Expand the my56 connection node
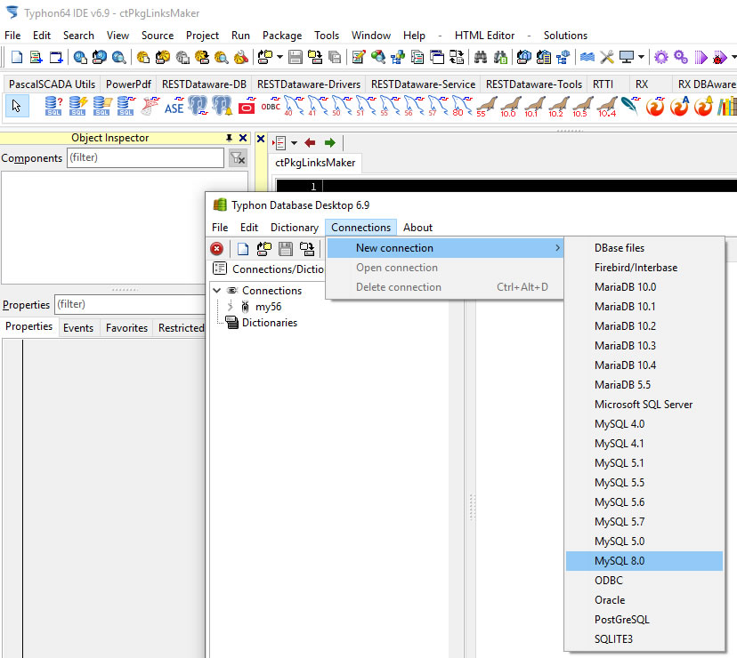This screenshot has width=737, height=658. 230,307
